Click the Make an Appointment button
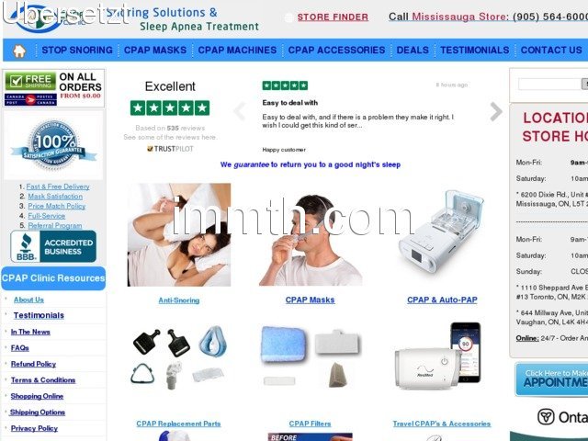This screenshot has height=441, width=588. point(551,379)
